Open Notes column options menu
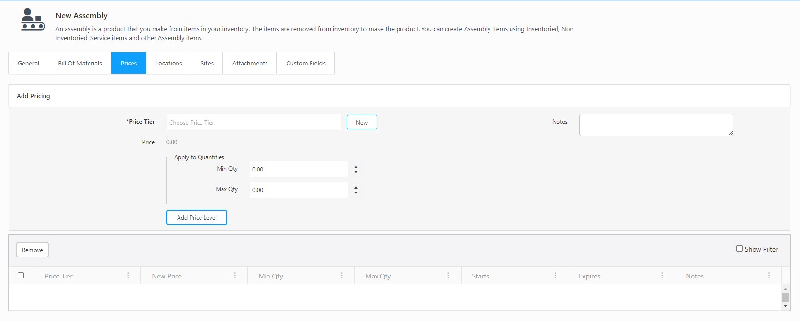Image resolution: width=800 pixels, height=321 pixels. pos(769,276)
